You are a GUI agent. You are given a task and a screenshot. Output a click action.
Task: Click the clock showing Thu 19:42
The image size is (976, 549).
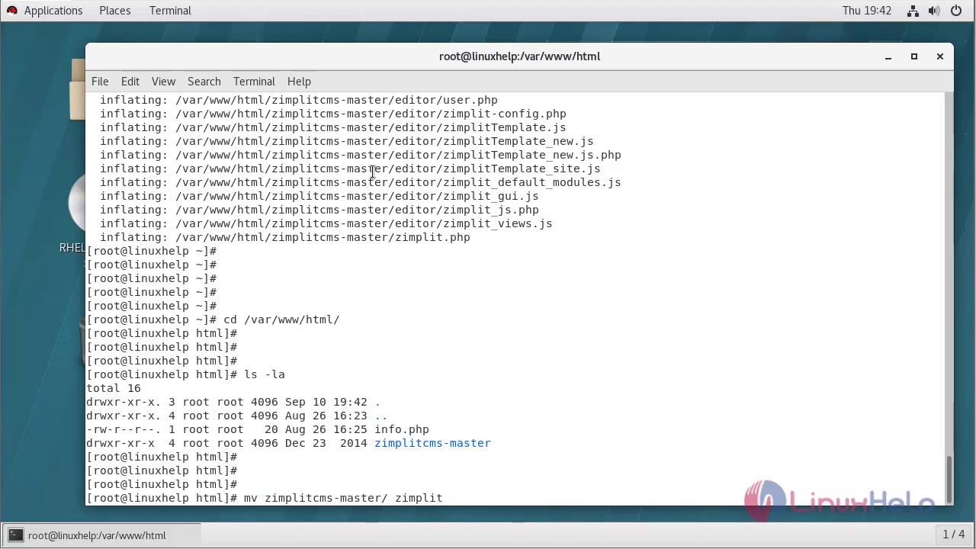pyautogui.click(x=867, y=11)
